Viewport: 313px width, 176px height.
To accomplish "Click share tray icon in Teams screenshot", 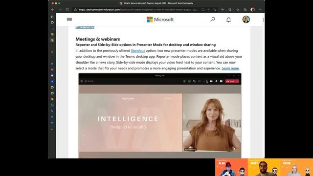I will point(221,81).
